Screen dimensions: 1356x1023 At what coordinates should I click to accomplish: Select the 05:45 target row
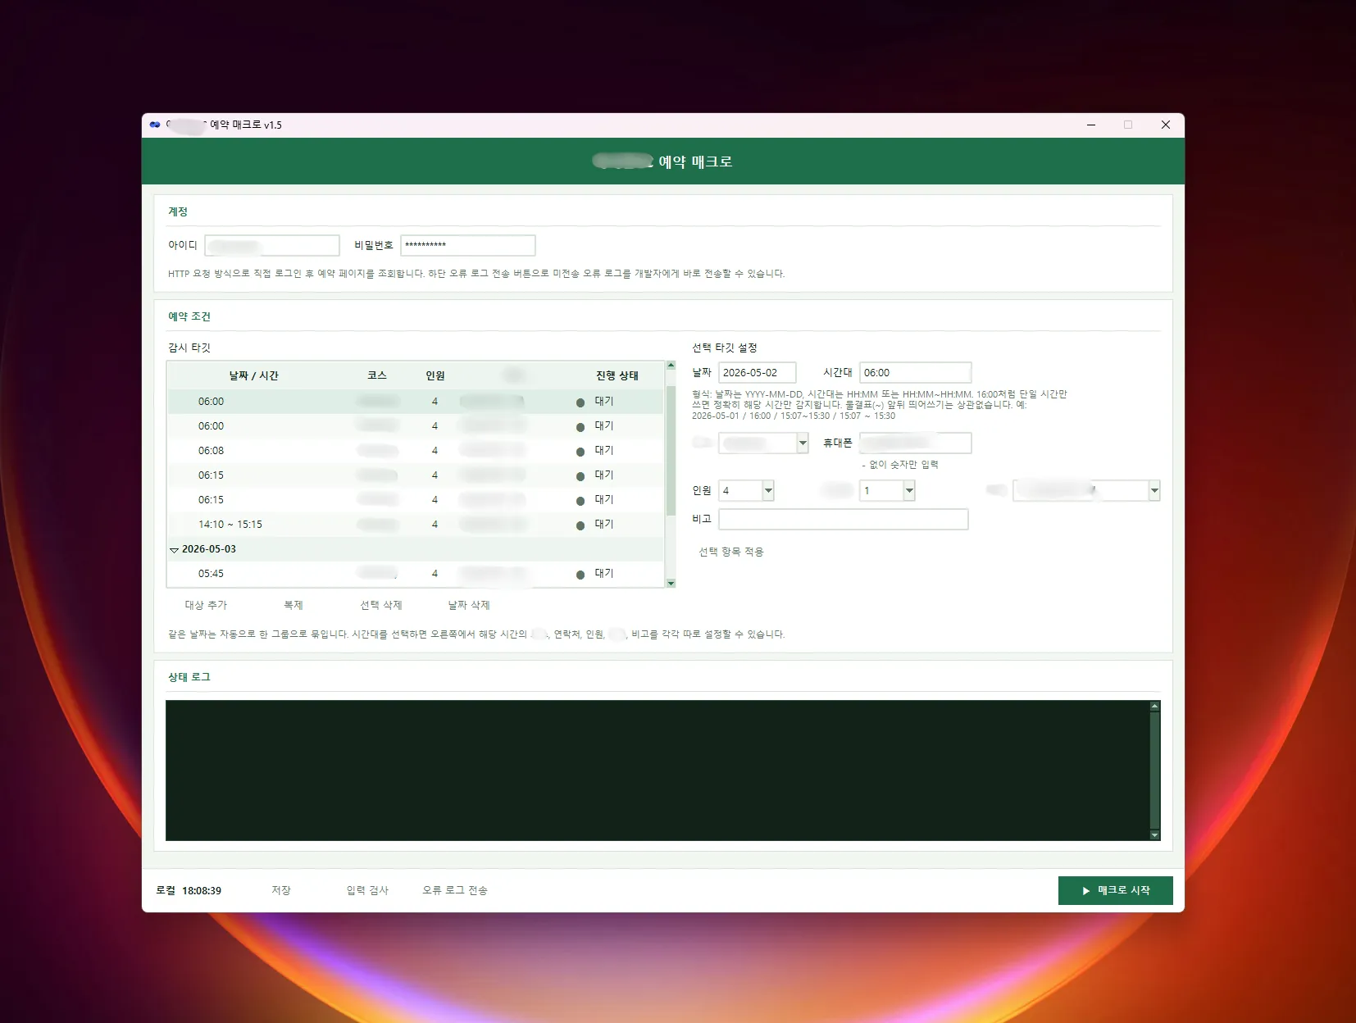(x=416, y=574)
